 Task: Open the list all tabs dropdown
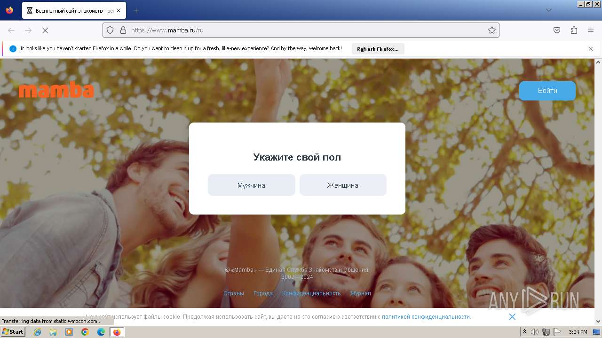[x=548, y=10]
